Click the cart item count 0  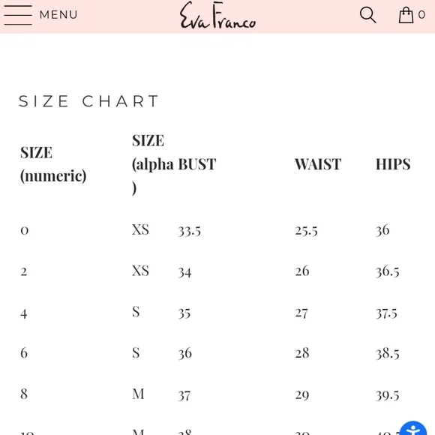(421, 15)
